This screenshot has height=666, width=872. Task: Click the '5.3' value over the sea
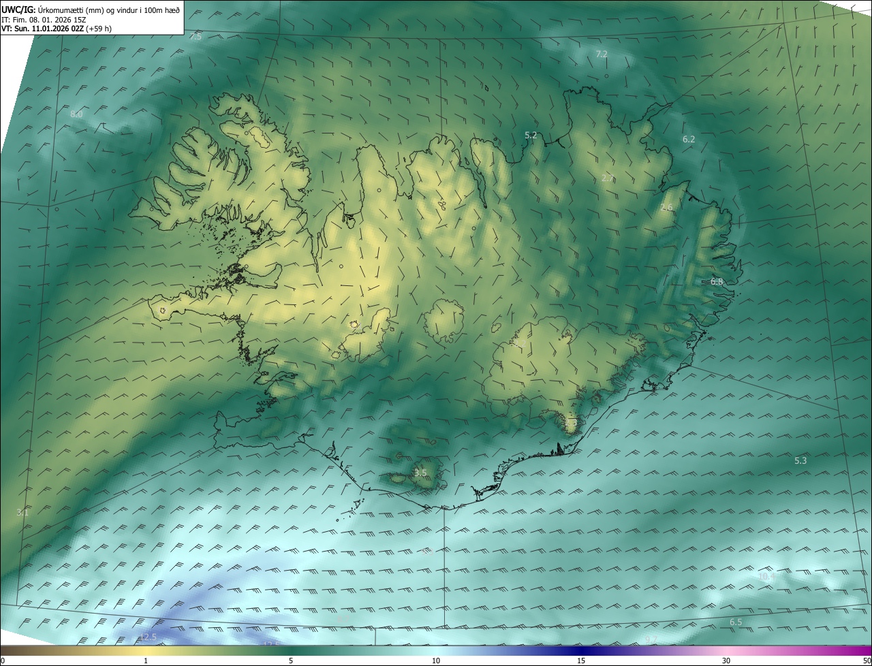[800, 461]
